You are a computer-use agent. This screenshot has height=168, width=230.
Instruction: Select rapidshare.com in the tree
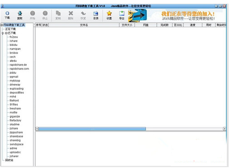tap(19, 69)
